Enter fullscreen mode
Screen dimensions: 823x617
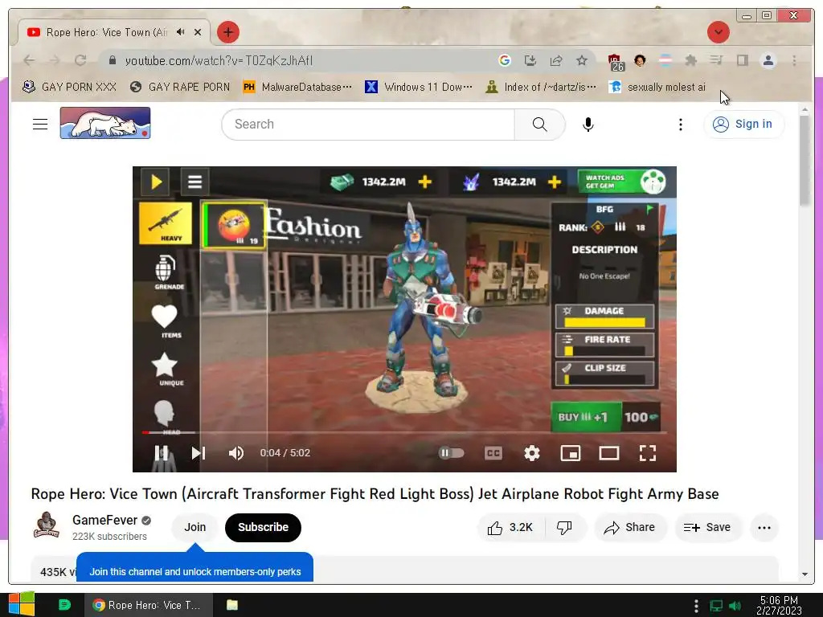648,453
